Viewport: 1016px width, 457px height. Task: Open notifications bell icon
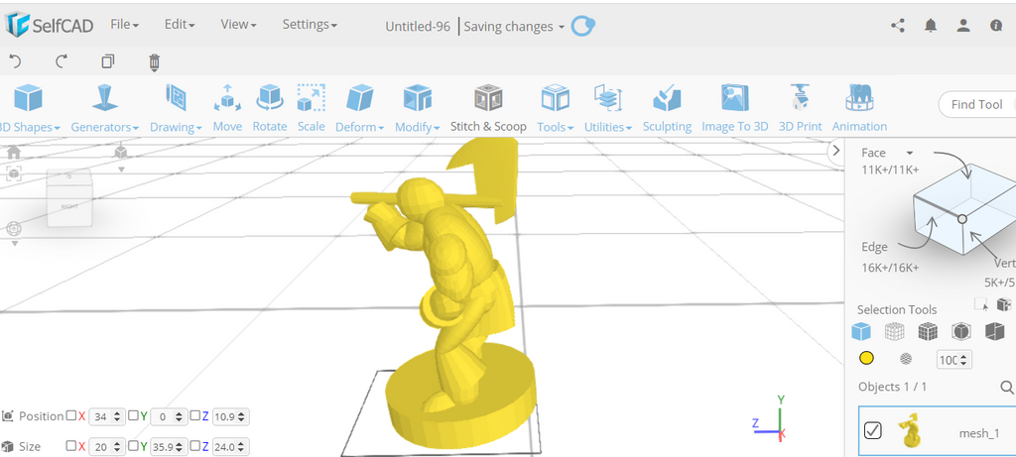tap(931, 26)
